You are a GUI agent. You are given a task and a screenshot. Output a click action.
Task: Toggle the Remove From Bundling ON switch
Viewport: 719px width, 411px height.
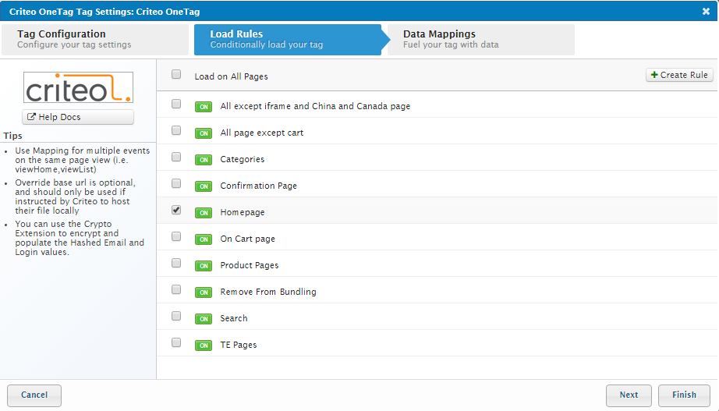coord(204,292)
